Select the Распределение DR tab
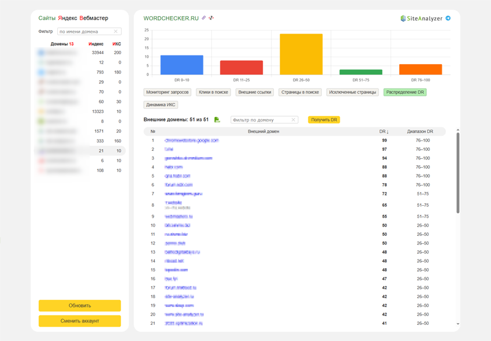 (405, 92)
